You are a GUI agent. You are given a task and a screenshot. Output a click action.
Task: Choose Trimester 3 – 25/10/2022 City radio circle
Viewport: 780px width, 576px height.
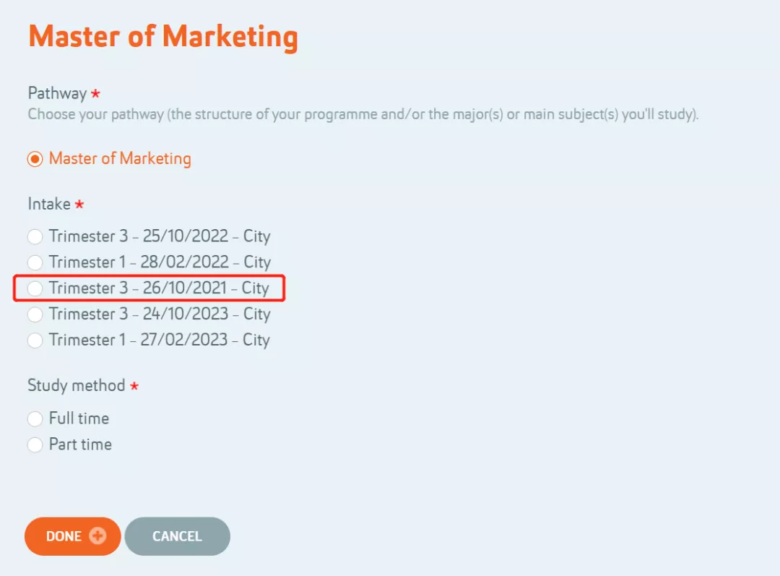click(x=35, y=236)
